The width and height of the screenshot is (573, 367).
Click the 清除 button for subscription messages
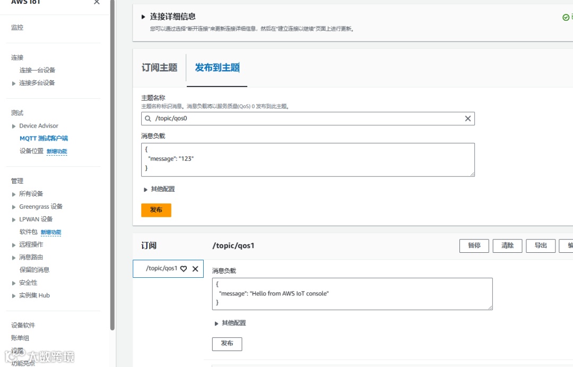click(x=507, y=245)
